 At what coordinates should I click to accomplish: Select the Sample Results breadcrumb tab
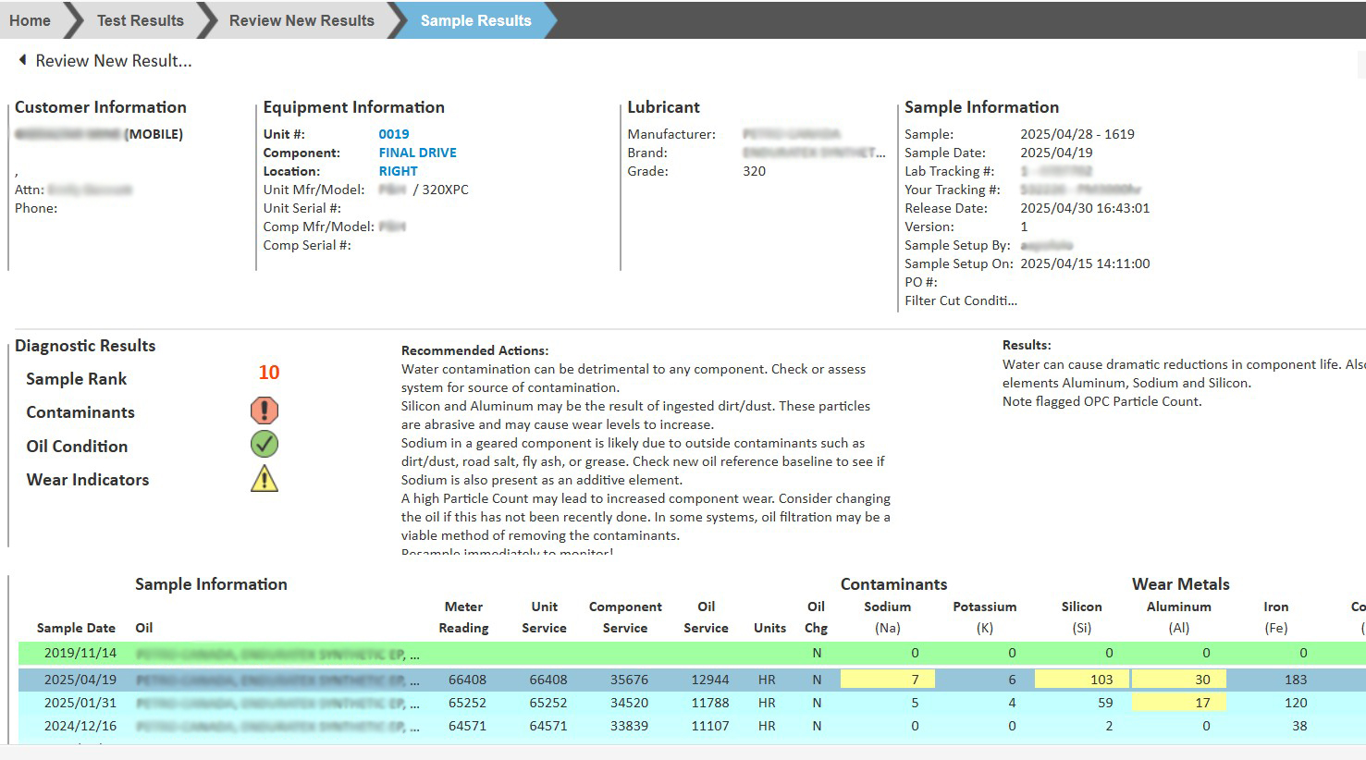[475, 20]
